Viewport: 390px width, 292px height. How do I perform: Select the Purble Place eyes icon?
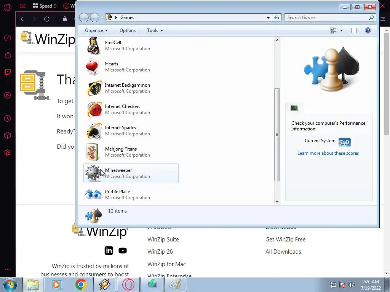tap(94, 194)
